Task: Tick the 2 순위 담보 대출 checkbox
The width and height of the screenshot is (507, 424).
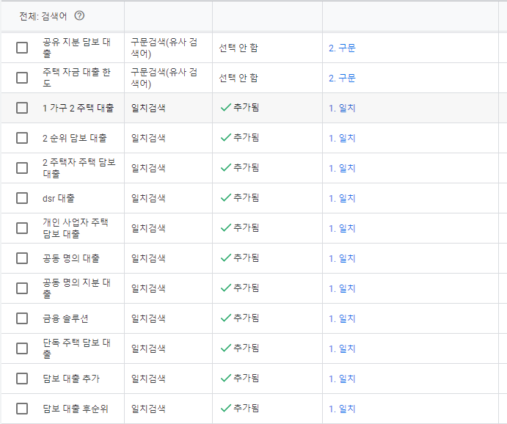Action: click(22, 138)
